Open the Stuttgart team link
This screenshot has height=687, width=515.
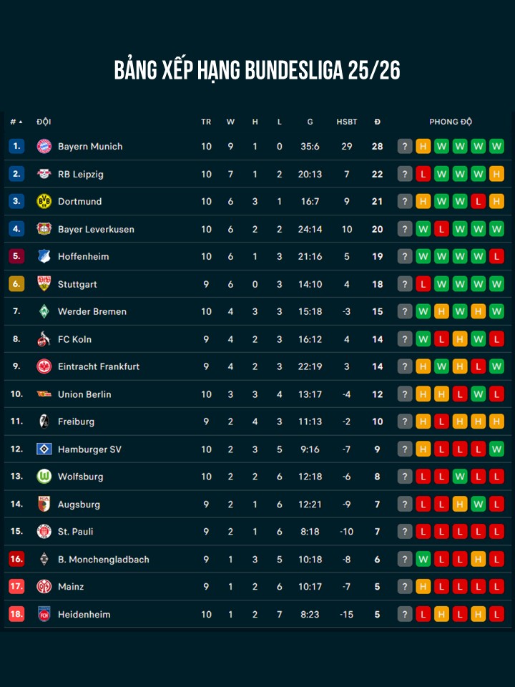point(77,284)
